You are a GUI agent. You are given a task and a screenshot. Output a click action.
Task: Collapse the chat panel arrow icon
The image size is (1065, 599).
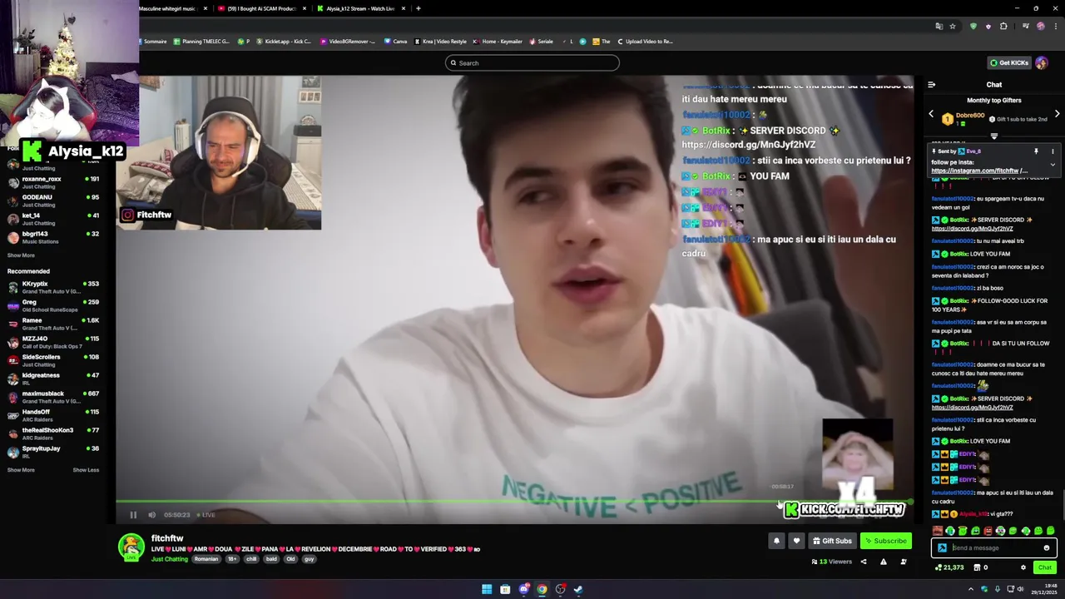(931, 84)
